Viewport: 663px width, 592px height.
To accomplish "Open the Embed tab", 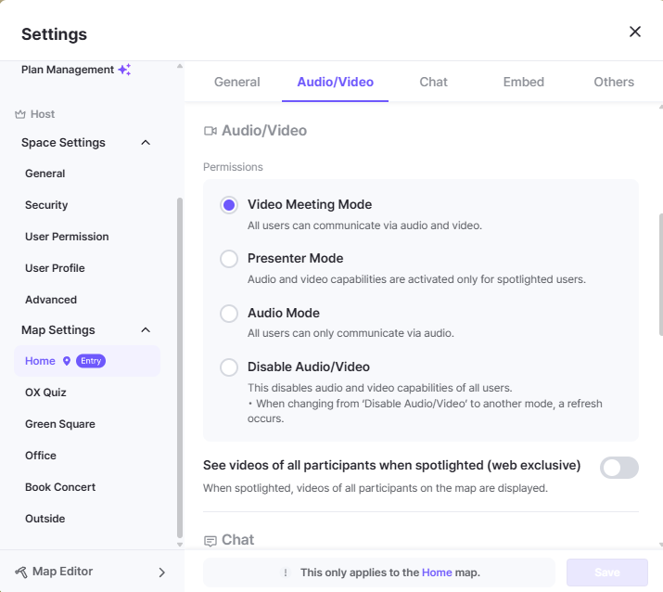I will 523,82.
